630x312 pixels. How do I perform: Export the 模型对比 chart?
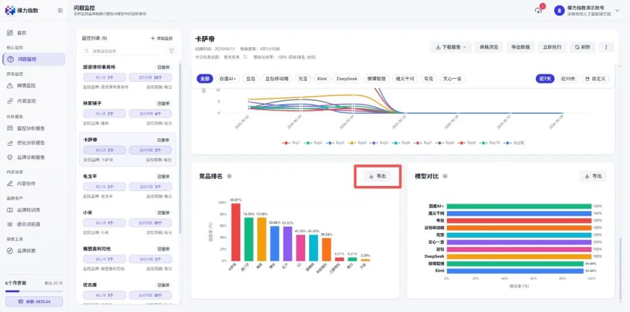pyautogui.click(x=593, y=176)
